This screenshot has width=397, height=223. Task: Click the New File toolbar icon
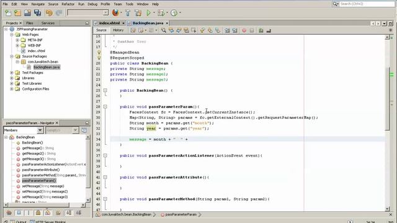click(8, 12)
